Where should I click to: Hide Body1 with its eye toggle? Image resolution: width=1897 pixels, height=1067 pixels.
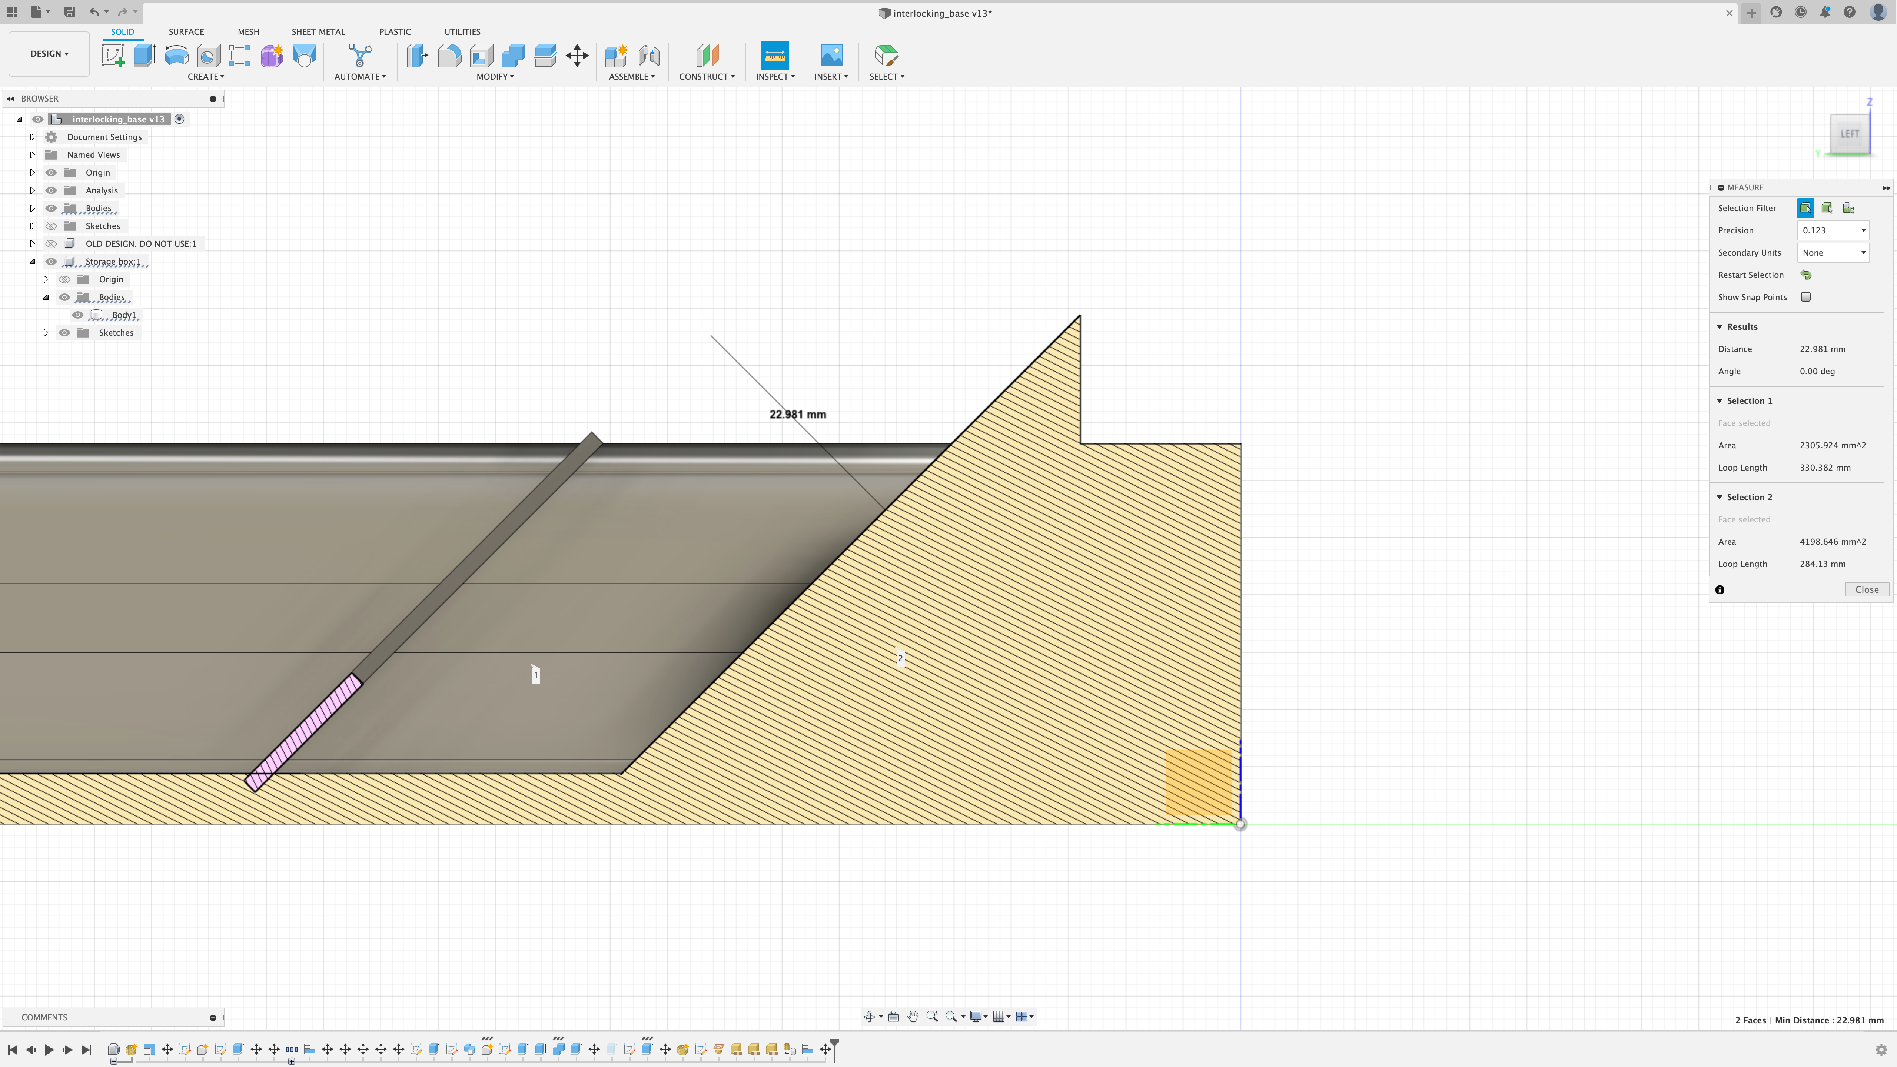tap(78, 315)
